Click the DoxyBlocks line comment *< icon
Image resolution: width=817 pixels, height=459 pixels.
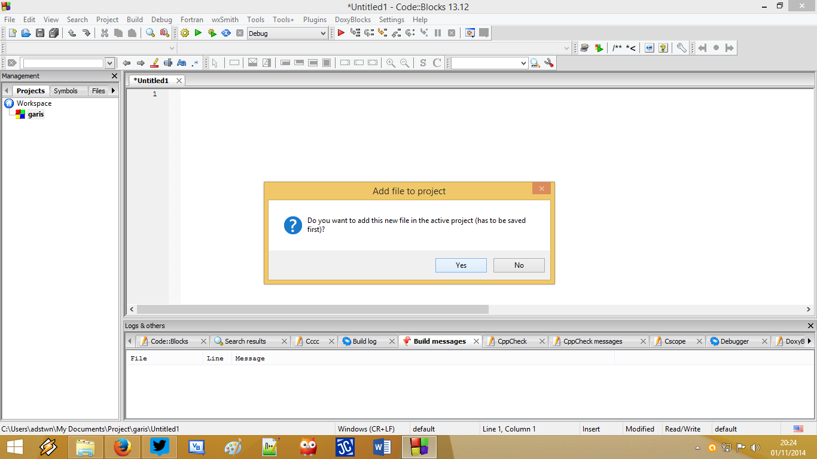point(630,48)
